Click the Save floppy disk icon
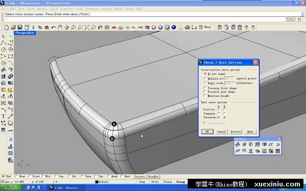The image size is (306, 191). click(20, 28)
